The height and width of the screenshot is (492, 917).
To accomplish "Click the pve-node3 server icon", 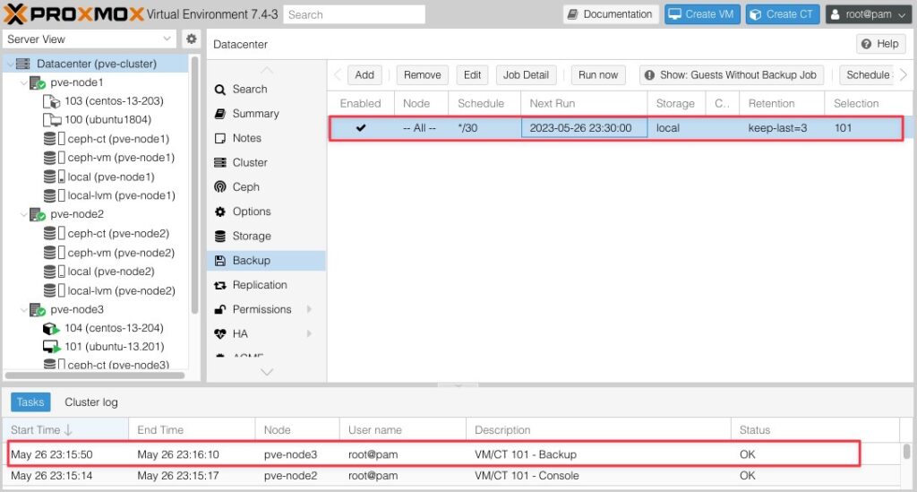I will point(38,309).
